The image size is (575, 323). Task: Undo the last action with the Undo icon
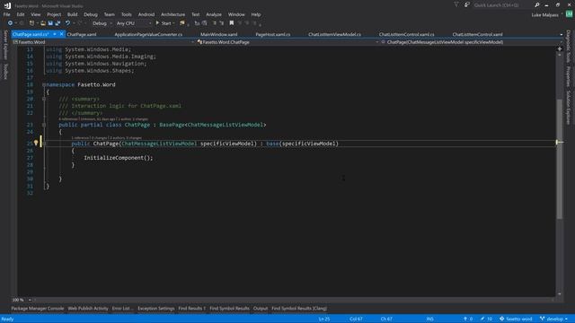tap(68, 23)
